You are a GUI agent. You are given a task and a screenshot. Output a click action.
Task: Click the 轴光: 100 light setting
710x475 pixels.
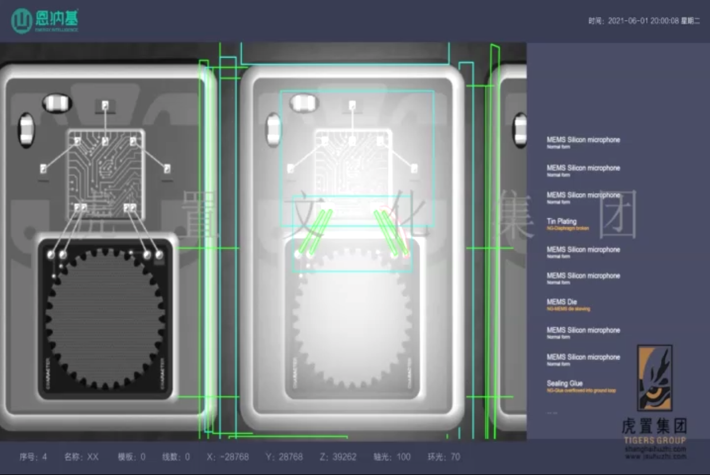pyautogui.click(x=392, y=457)
